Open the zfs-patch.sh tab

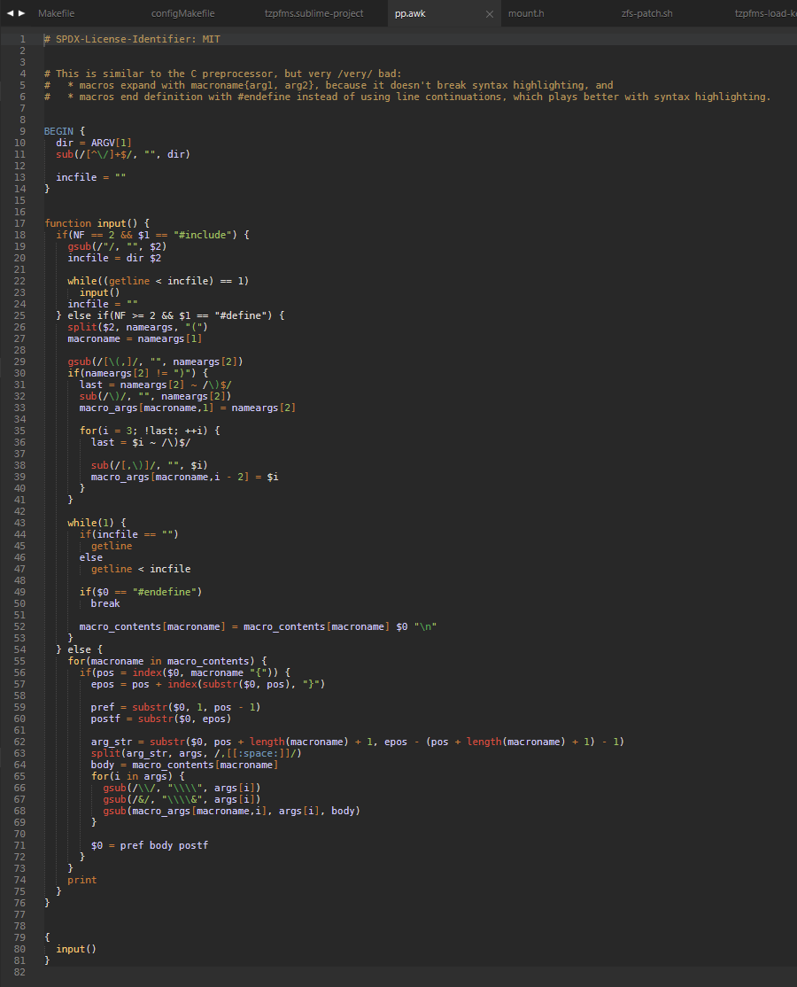click(647, 13)
